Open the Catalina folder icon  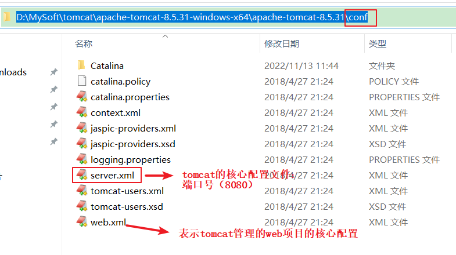tap(82, 65)
